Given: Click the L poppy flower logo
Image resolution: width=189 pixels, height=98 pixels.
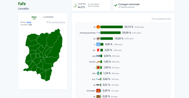Looking at the screenshot, I should (98, 67).
